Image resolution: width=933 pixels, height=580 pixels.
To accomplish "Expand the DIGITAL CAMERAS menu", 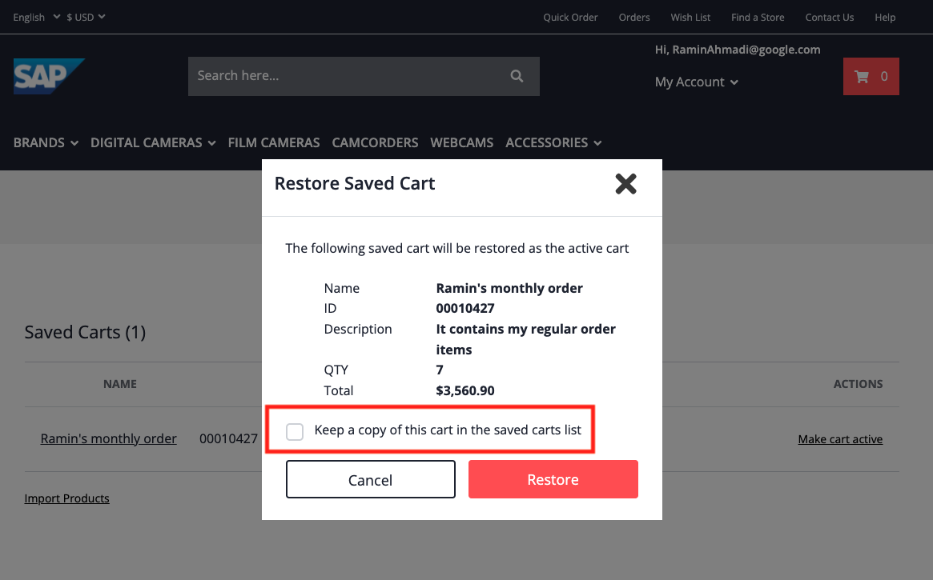I will (x=152, y=142).
